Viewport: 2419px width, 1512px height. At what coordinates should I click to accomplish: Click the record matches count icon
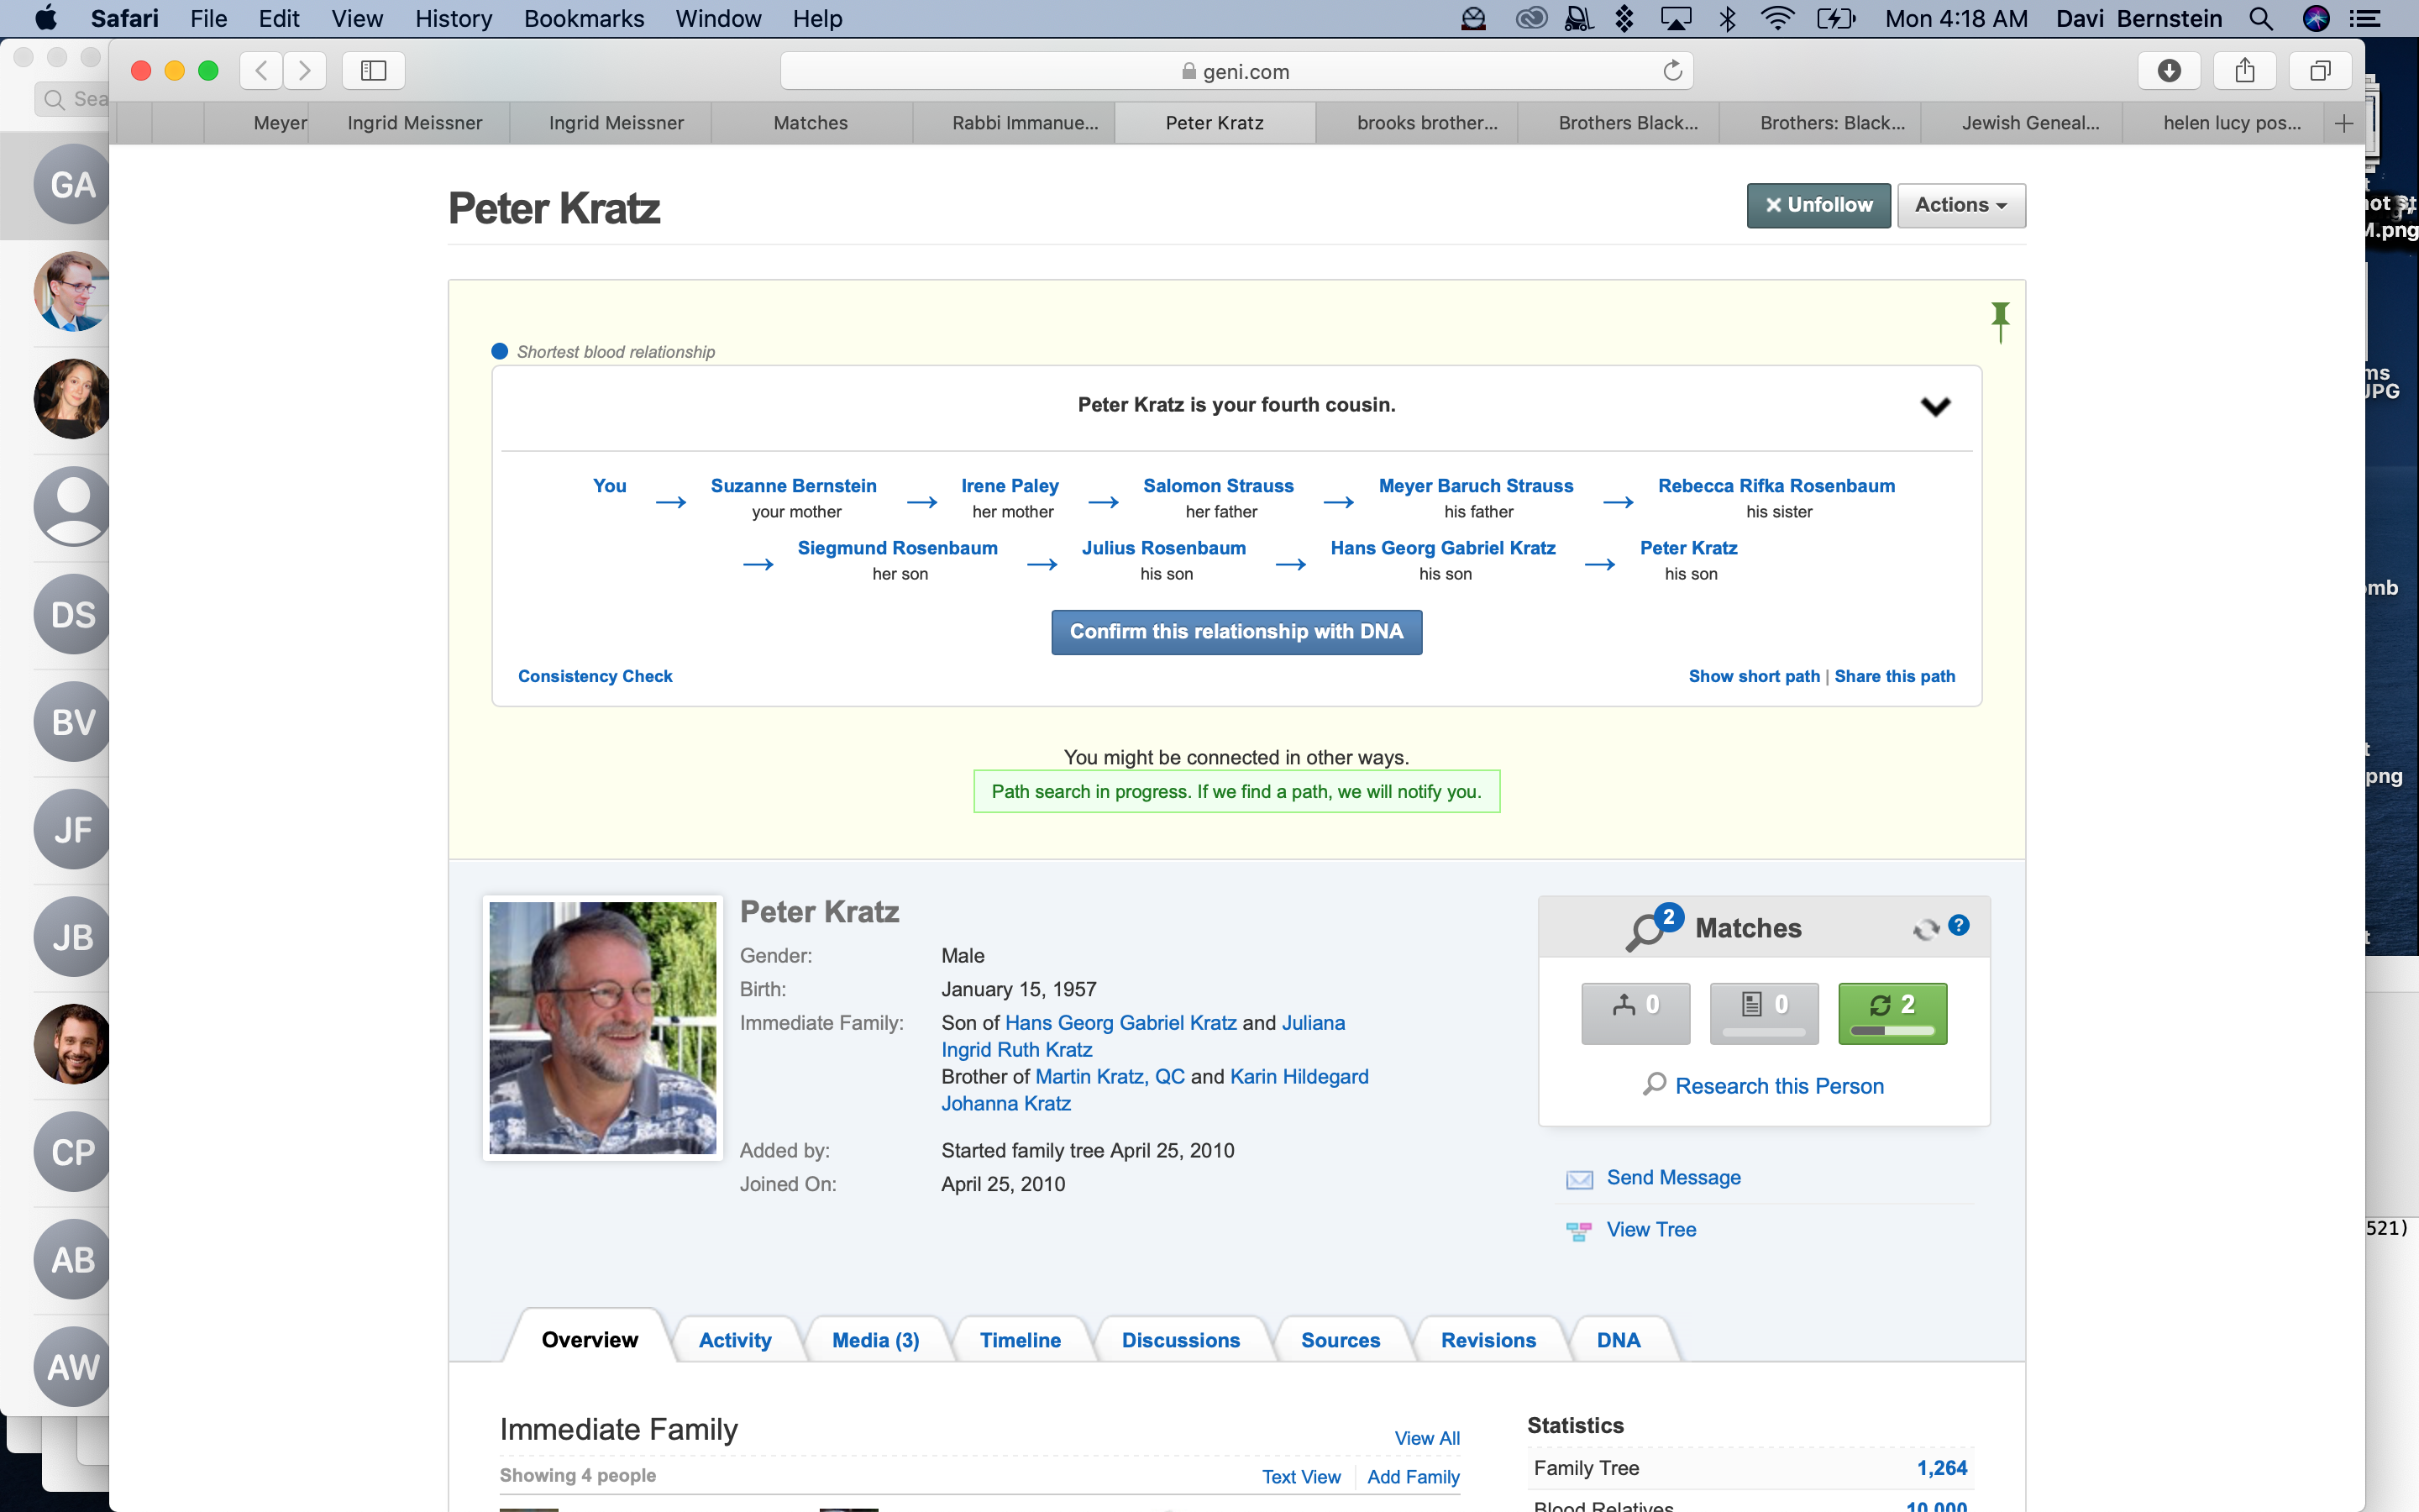pyautogui.click(x=1763, y=1013)
